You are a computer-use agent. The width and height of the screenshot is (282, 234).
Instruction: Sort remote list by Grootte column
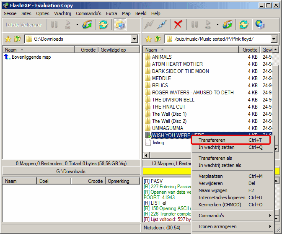coord(249,50)
